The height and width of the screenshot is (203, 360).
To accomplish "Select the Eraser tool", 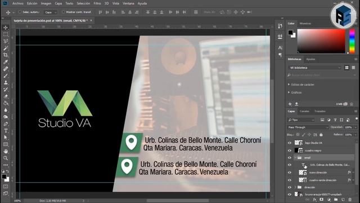I will click(6, 96).
